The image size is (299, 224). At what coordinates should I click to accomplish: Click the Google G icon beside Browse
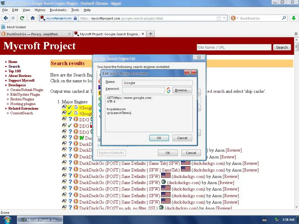(x=168, y=90)
